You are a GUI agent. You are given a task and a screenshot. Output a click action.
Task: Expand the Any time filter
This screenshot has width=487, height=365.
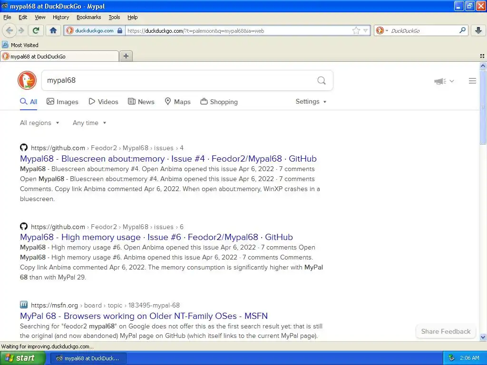[89, 123]
